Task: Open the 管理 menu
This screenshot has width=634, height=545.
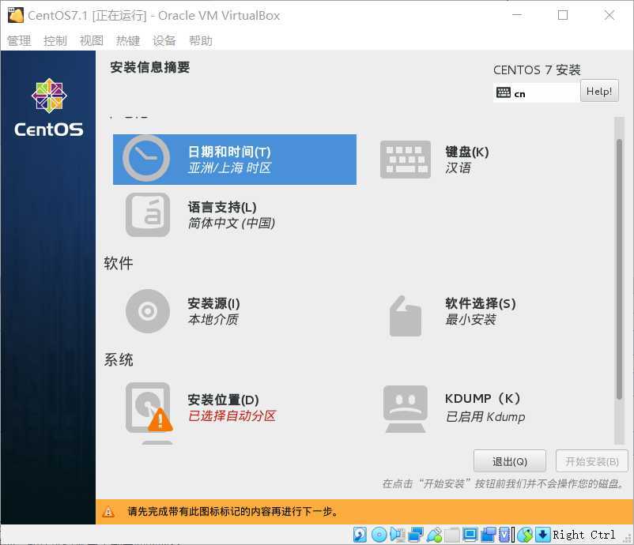Action: pos(19,40)
